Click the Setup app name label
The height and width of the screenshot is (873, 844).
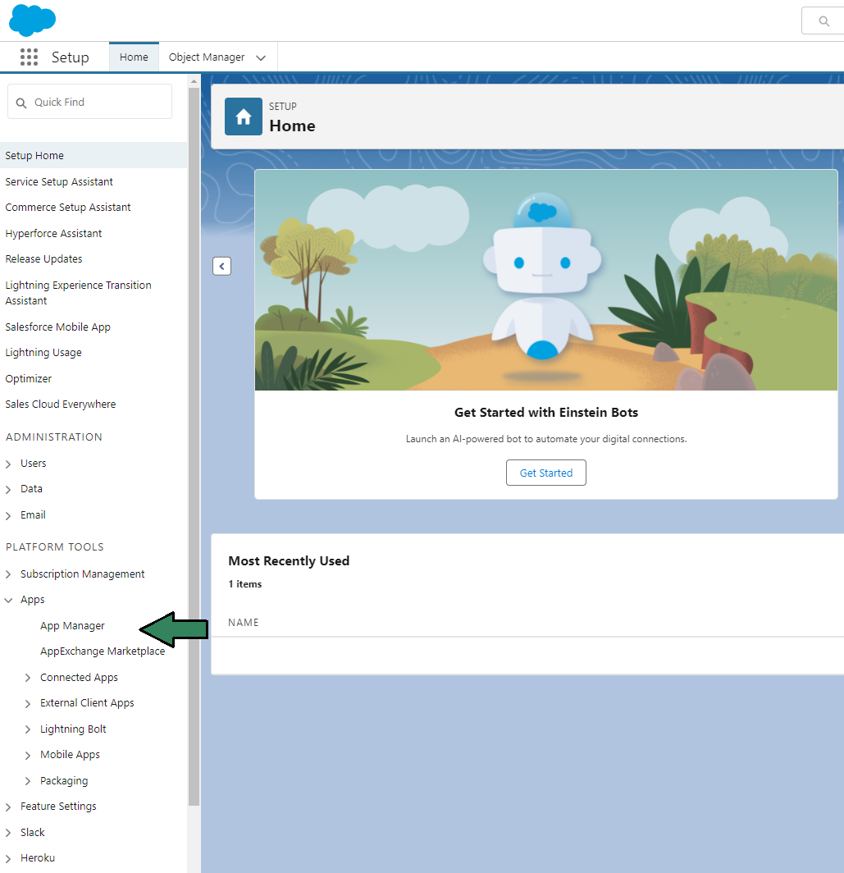tap(71, 57)
